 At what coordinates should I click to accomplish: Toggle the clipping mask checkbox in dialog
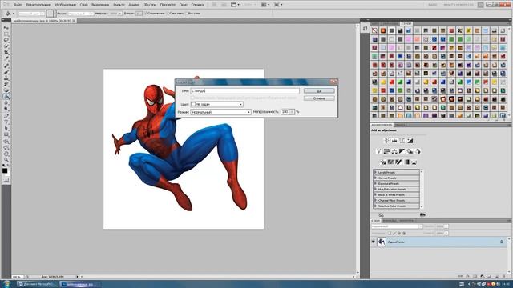pos(192,98)
